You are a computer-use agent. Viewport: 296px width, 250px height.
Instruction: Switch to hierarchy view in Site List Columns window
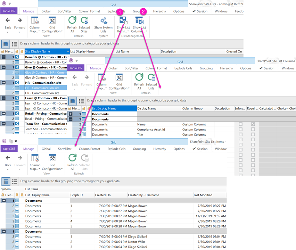click(x=73, y=101)
